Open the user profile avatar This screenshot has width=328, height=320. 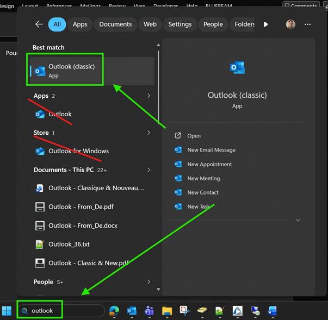point(290,24)
